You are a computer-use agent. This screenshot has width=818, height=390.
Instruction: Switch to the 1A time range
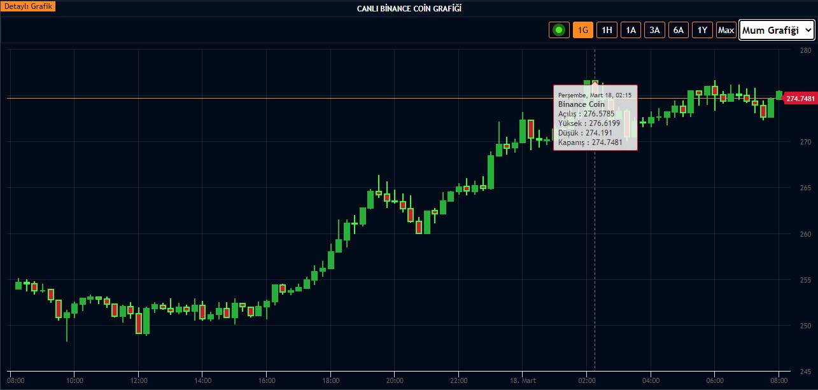[x=631, y=30]
